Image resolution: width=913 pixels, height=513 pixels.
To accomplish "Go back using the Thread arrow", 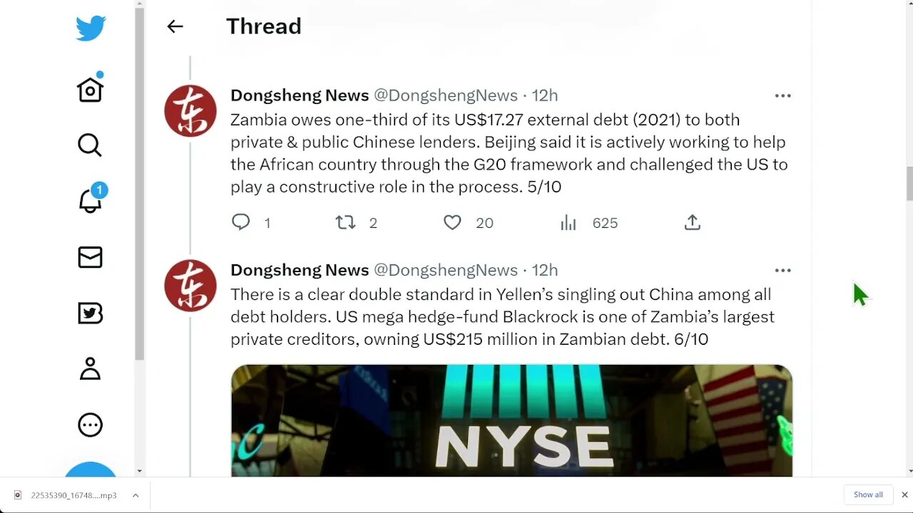I will [x=175, y=26].
